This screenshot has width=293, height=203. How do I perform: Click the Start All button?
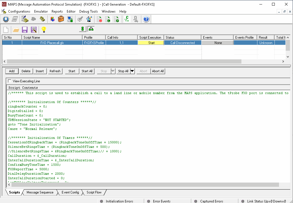87,71
